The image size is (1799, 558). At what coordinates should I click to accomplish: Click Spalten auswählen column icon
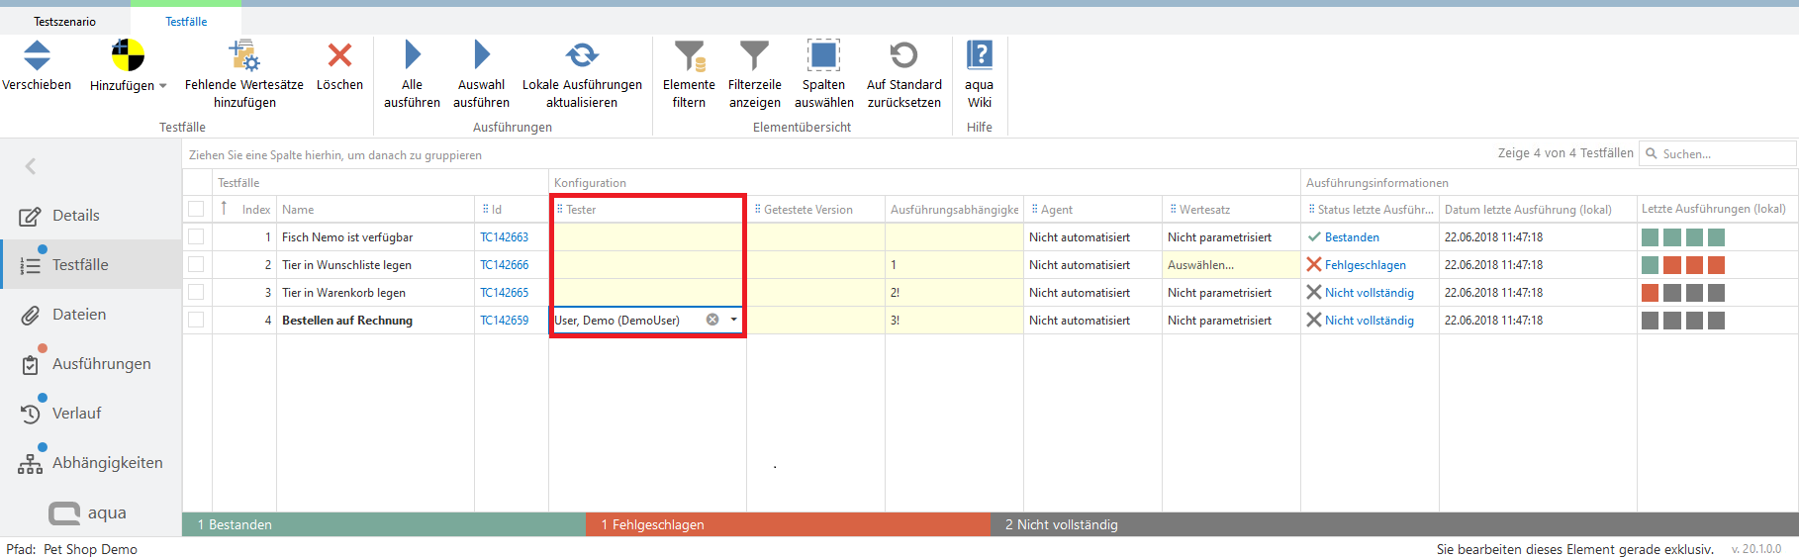click(x=823, y=55)
